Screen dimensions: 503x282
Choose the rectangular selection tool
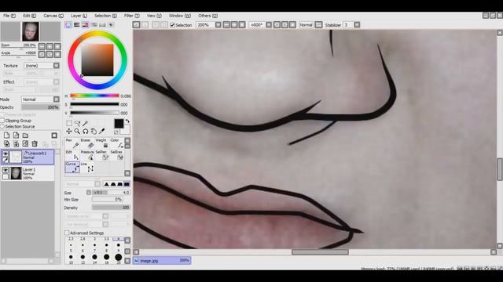tap(69, 124)
